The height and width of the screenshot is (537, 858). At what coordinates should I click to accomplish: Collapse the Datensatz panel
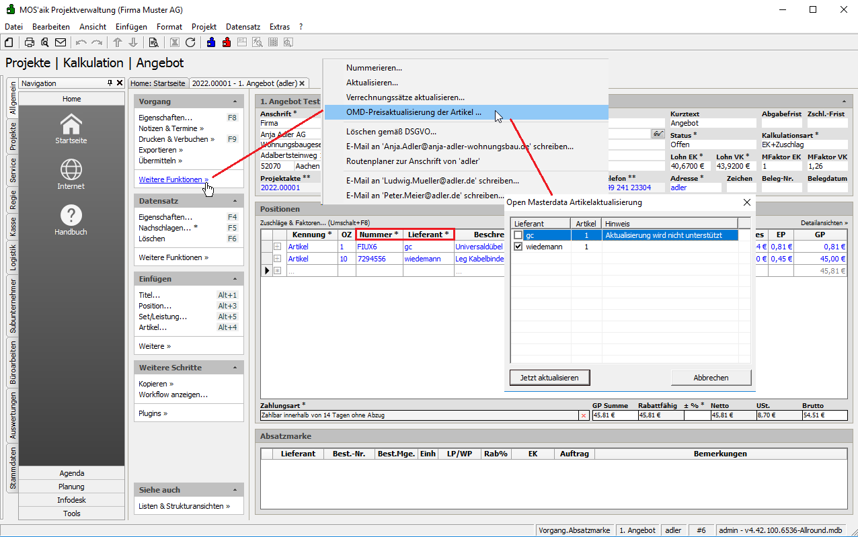click(235, 201)
